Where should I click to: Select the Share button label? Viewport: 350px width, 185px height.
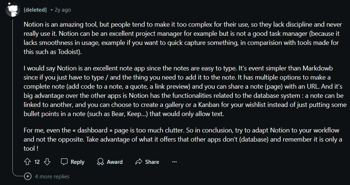point(152,162)
